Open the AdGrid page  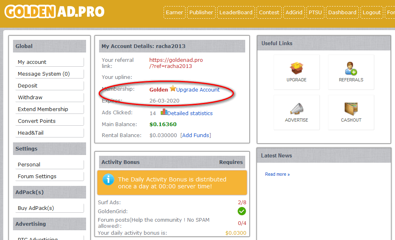tap(294, 12)
